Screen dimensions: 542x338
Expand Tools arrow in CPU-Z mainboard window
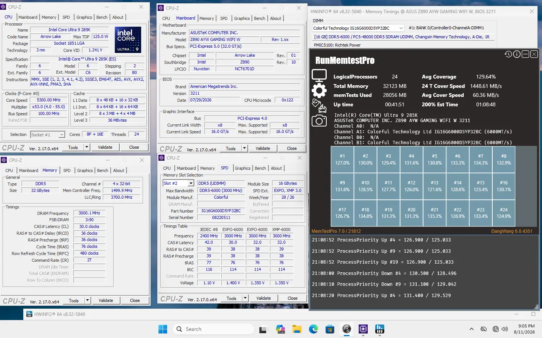coord(245,148)
